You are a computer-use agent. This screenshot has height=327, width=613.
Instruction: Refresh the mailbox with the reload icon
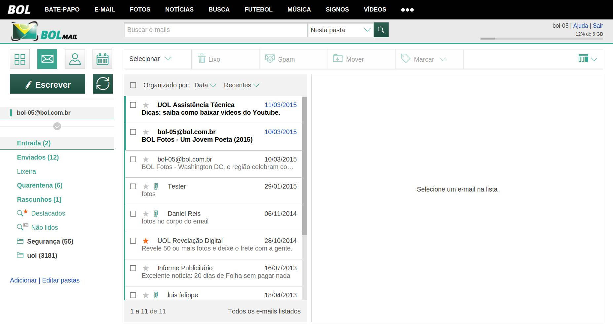pyautogui.click(x=103, y=84)
